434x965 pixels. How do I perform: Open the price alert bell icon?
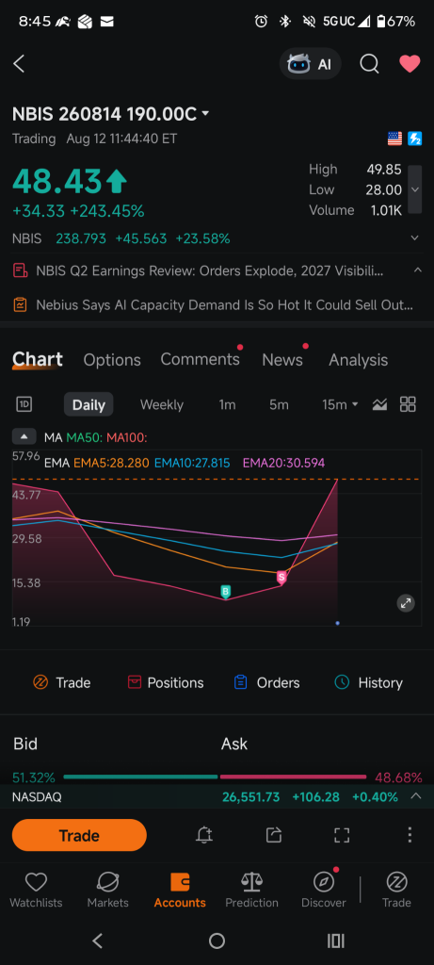(x=204, y=835)
